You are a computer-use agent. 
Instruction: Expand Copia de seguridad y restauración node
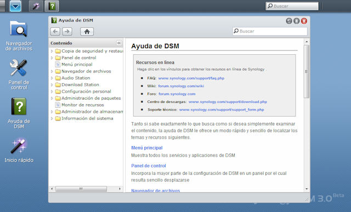coord(52,51)
